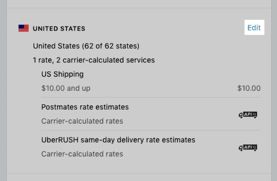Viewport: 277px width, 181px height.
Task: Select the UNITED STATES zone heading
Action: [x=59, y=28]
